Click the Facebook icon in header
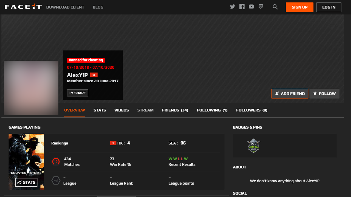 [242, 7]
